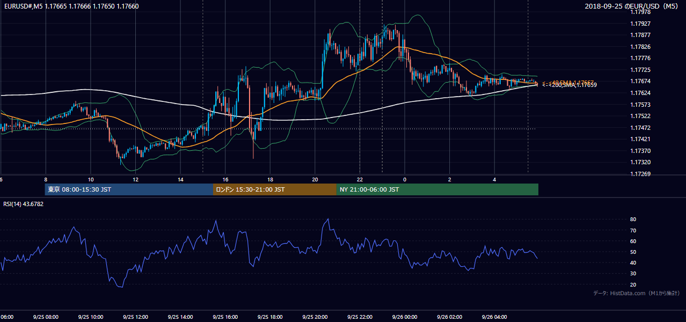Click price axis label 1.17573
The width and height of the screenshot is (686, 322).
coord(640,105)
